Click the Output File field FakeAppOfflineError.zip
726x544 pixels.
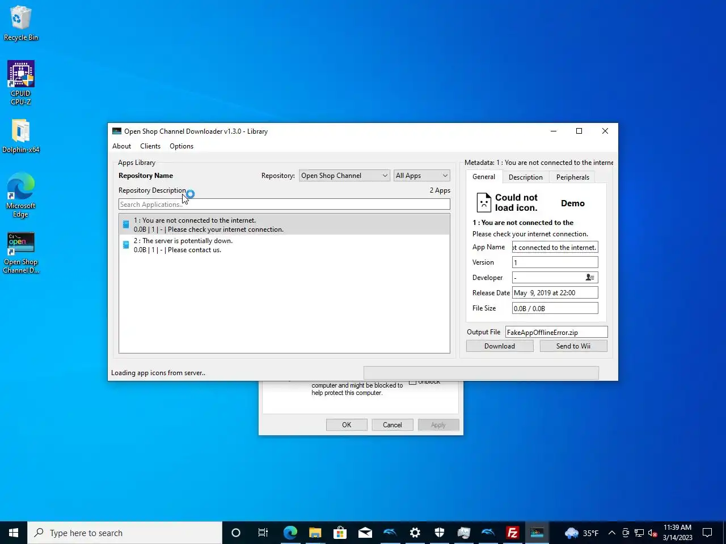pos(556,332)
